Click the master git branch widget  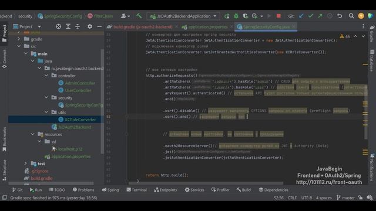(345, 198)
